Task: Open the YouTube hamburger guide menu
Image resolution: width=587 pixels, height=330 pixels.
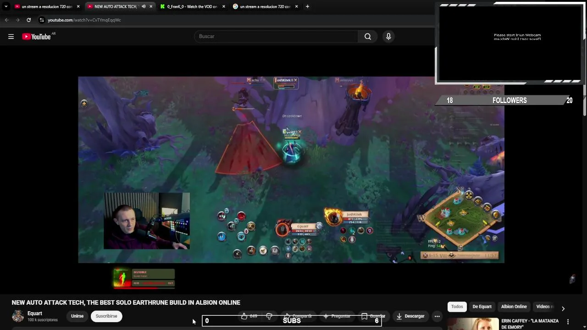Action: pos(11,37)
